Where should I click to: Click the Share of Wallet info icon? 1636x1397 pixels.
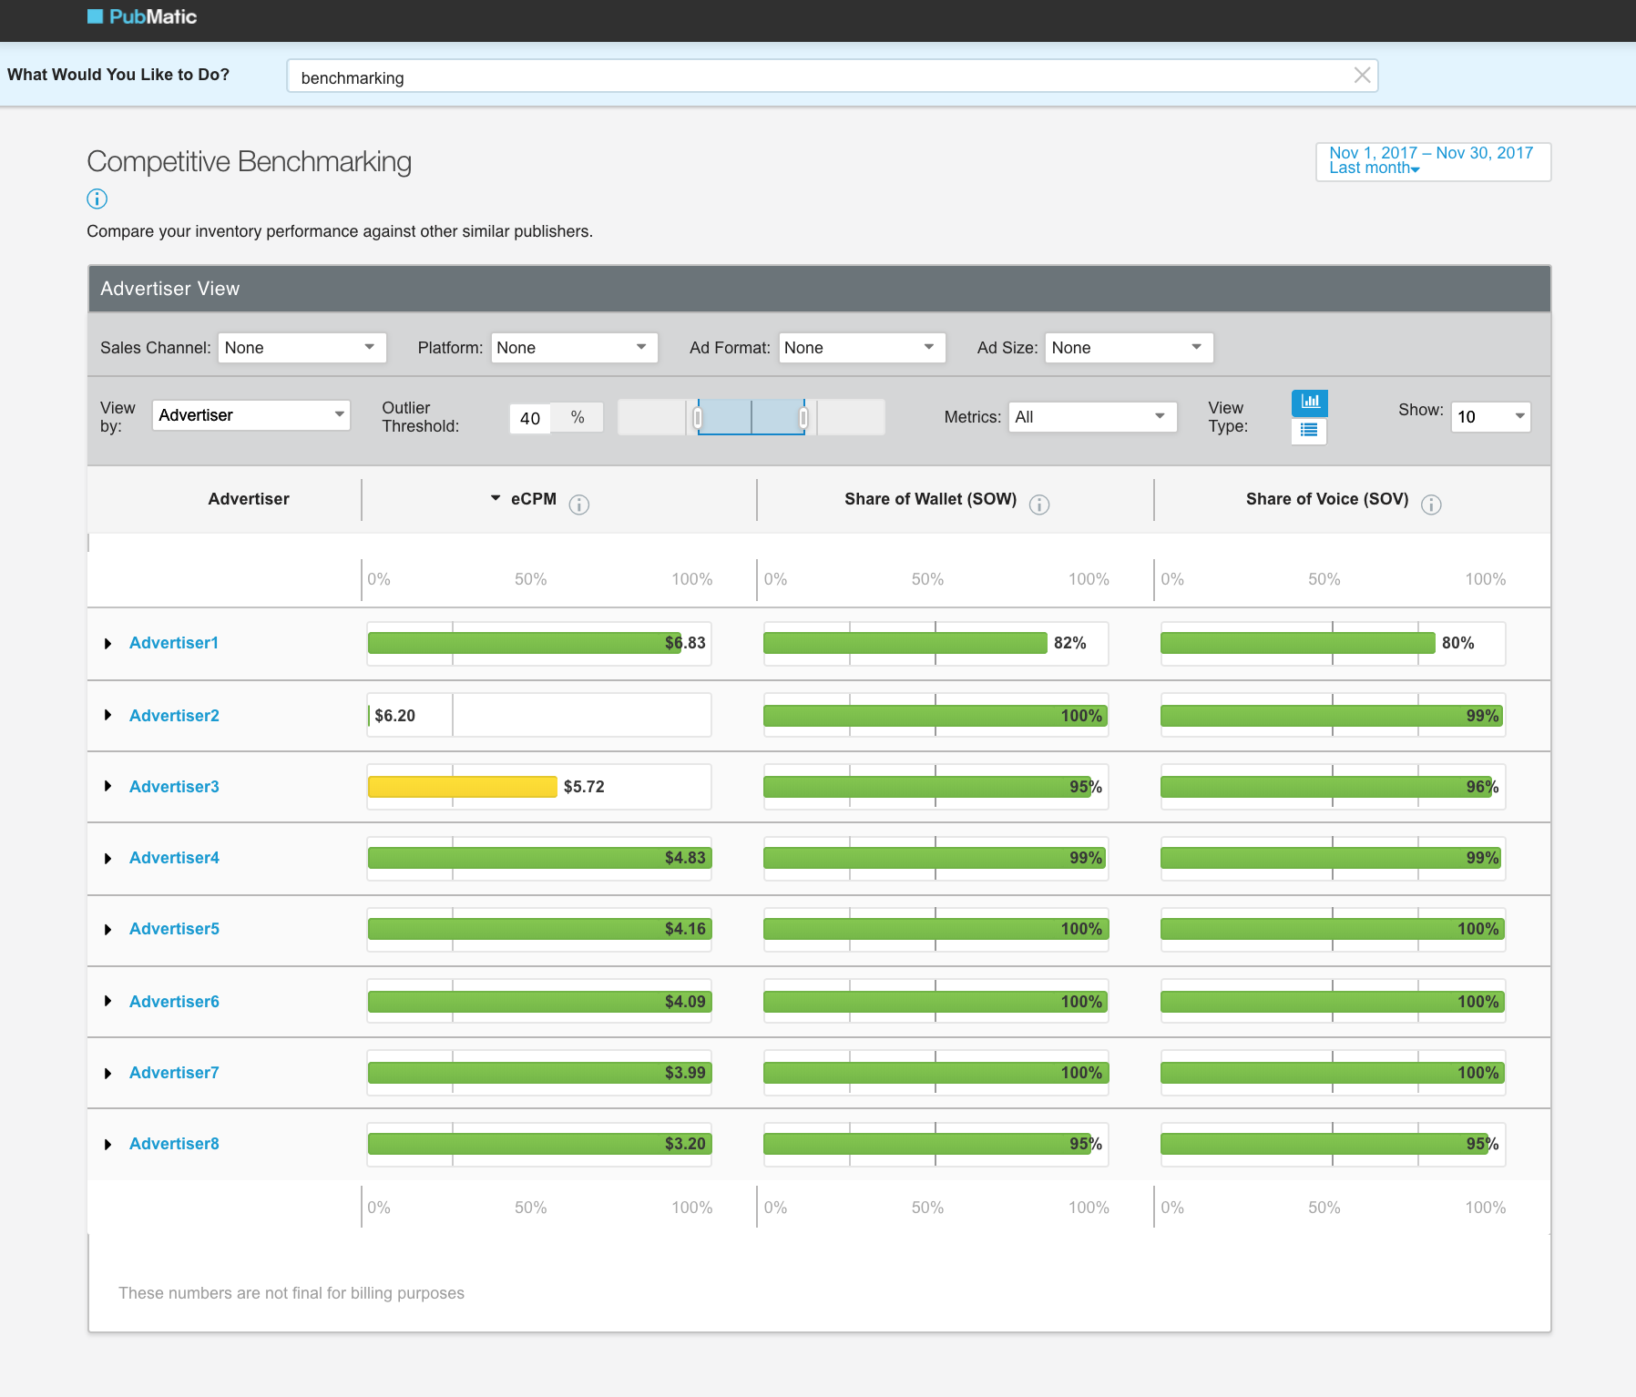(1038, 505)
